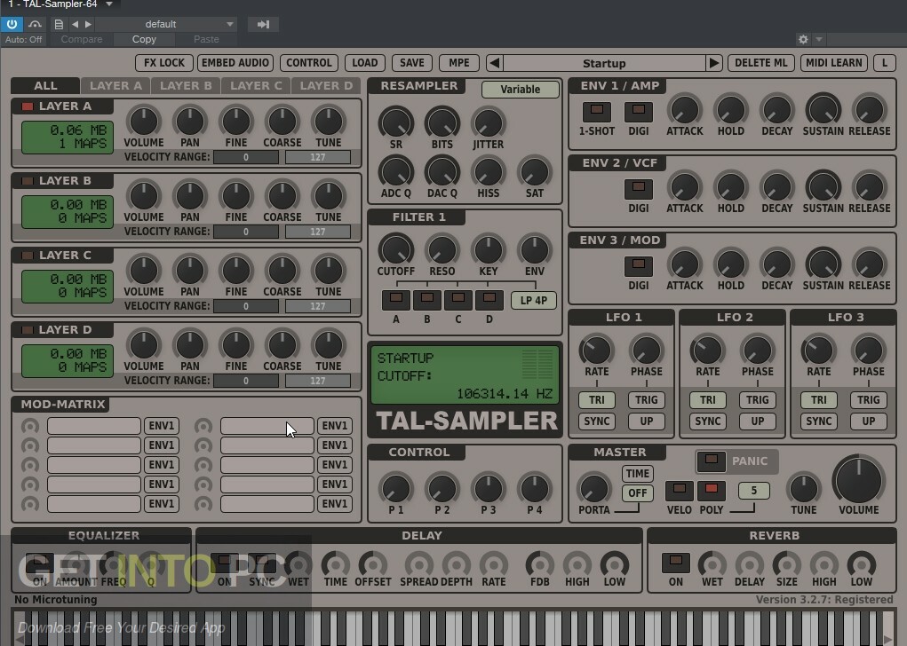Click the FX LOCK button
Screen dimensions: 907x646
pyautogui.click(x=164, y=63)
